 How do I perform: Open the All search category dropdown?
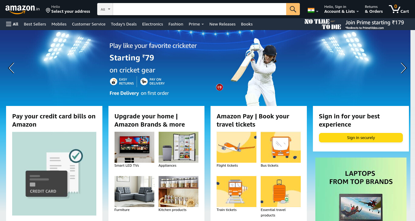click(105, 9)
